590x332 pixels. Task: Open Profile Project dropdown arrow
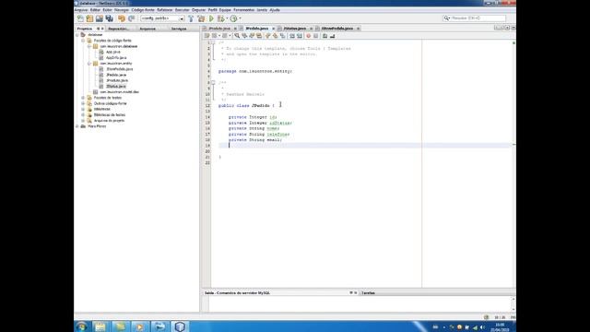(240, 18)
